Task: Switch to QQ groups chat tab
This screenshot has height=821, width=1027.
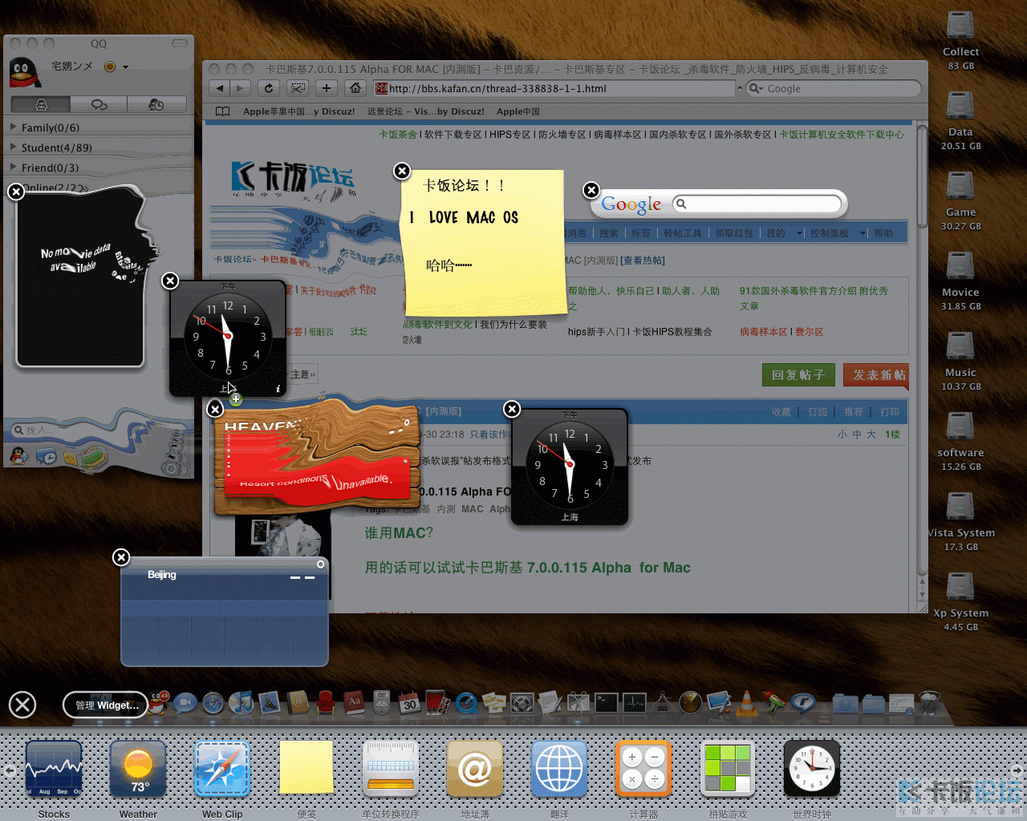Action: point(99,105)
